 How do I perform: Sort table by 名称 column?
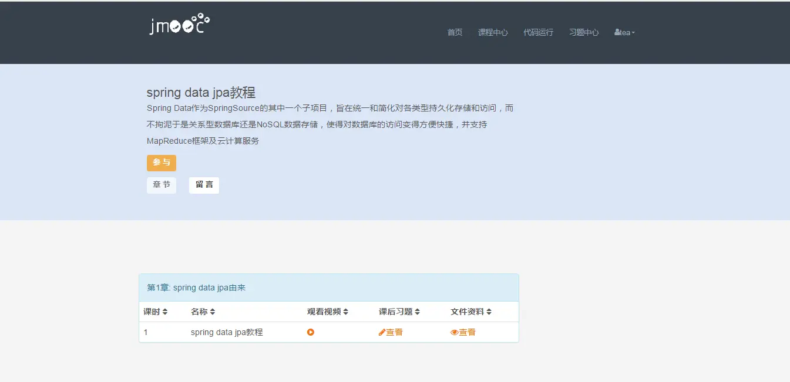203,312
